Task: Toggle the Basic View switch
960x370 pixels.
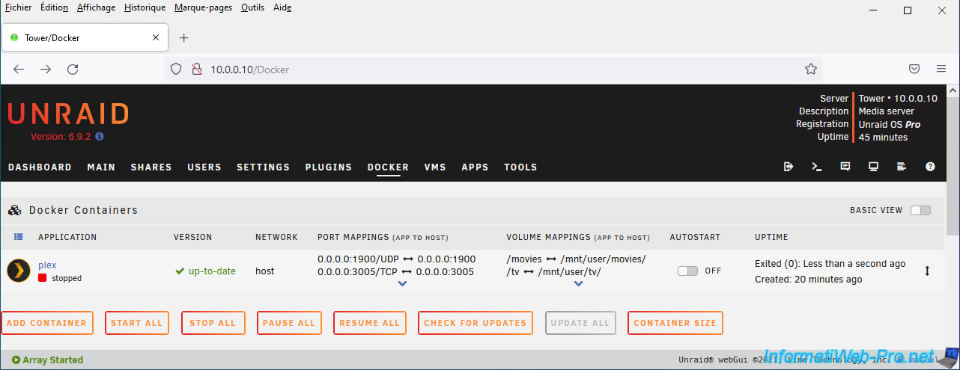Action: click(x=920, y=210)
